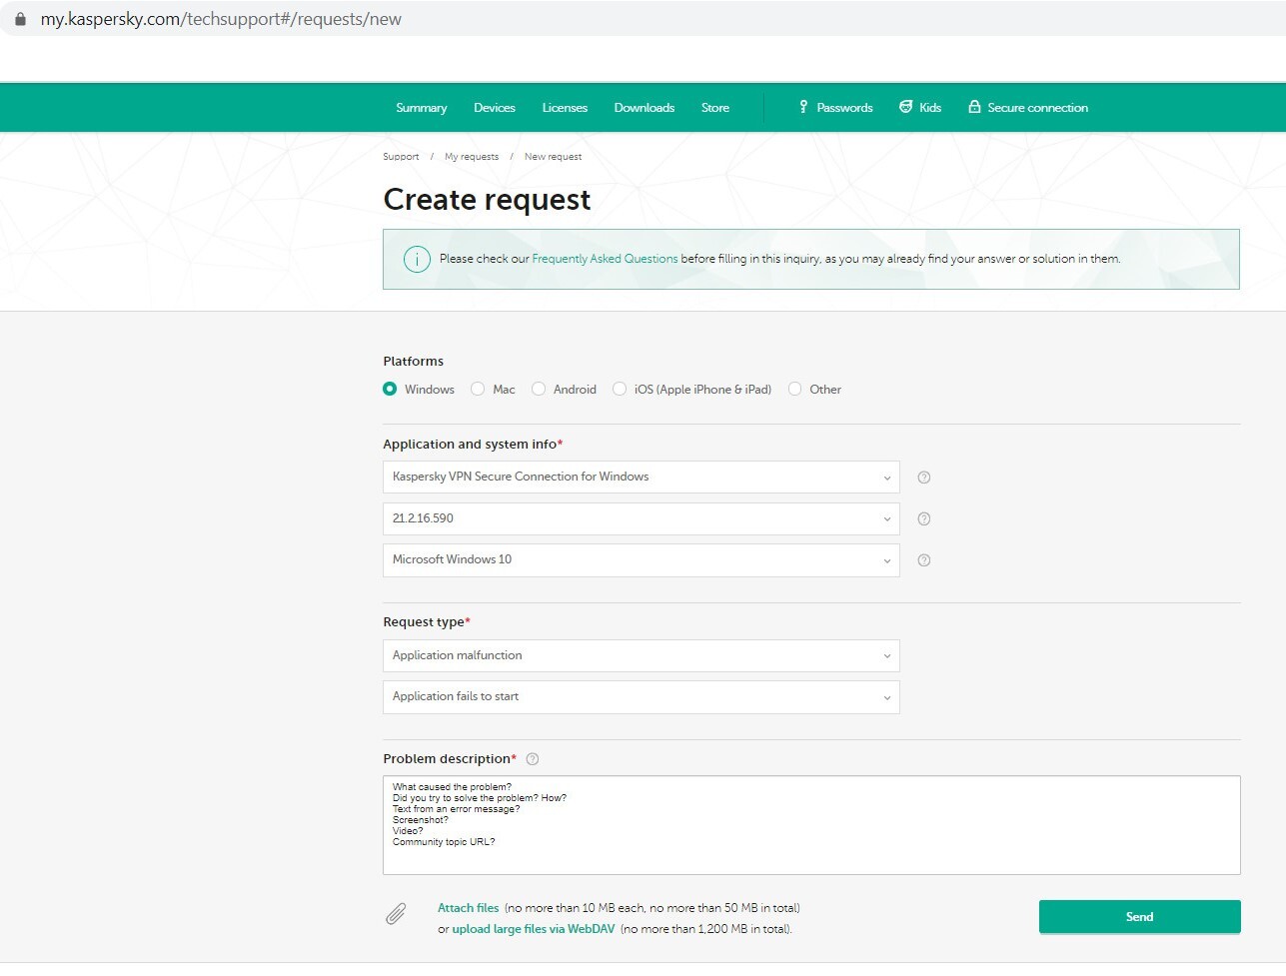Click the info icon in the FAQ banner

[x=417, y=260]
